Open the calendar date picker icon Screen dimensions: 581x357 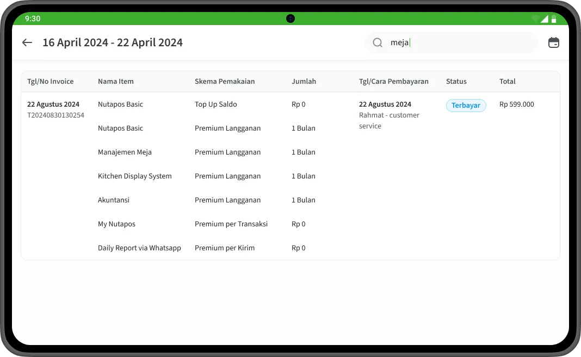(553, 42)
